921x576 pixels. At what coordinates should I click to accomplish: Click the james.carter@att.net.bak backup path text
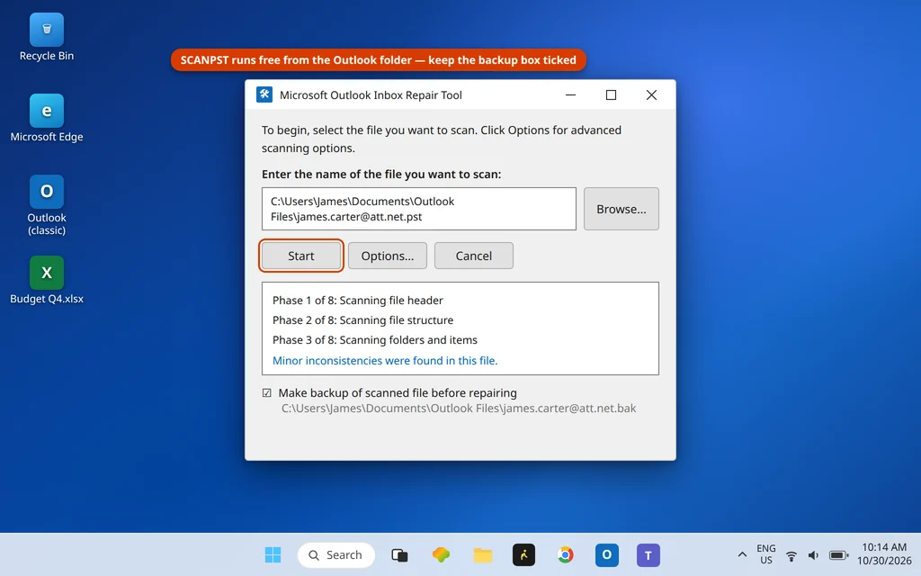[x=459, y=408]
